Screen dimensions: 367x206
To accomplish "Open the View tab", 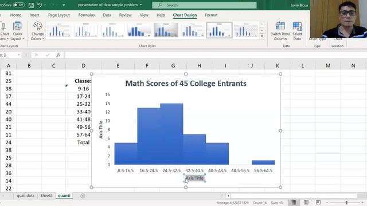I will (x=144, y=15).
